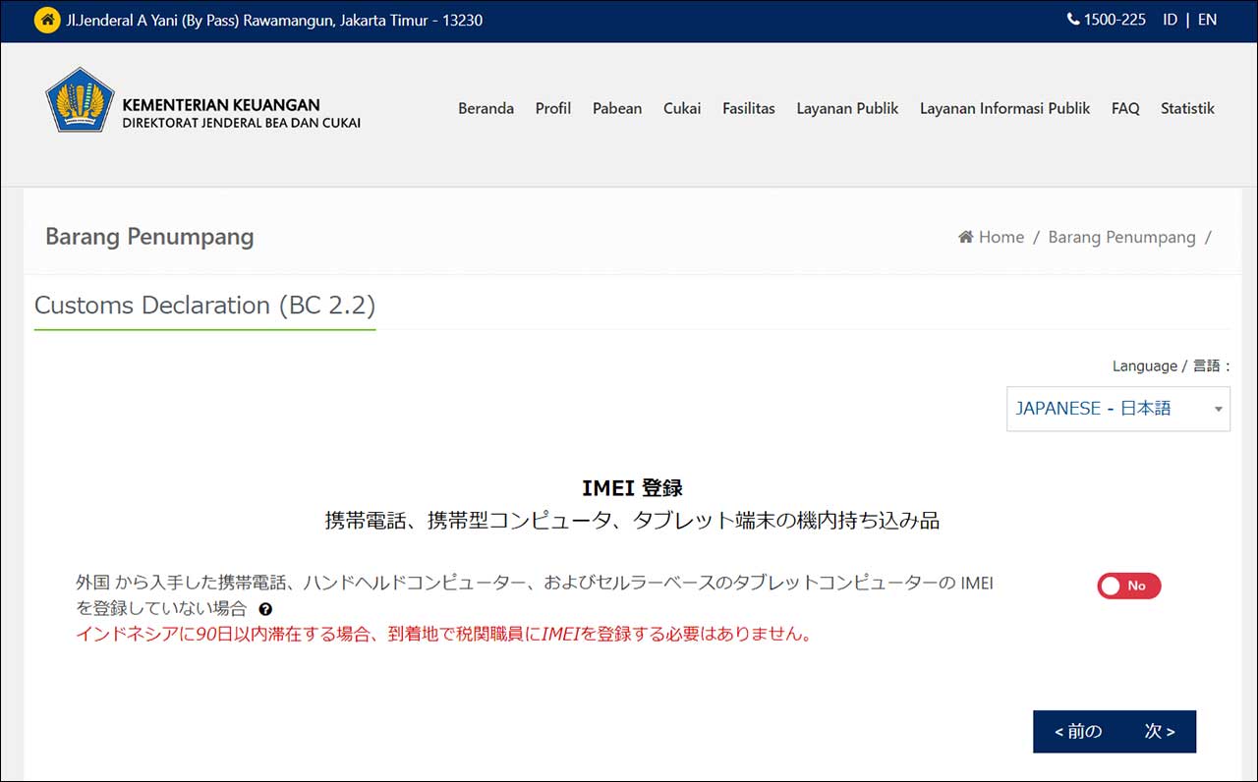
Task: Toggle the IMEI registration No switch
Action: pyautogui.click(x=1129, y=586)
